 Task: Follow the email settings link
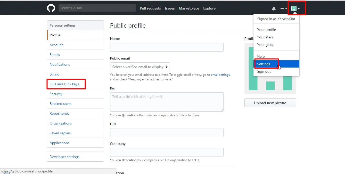pos(220,75)
